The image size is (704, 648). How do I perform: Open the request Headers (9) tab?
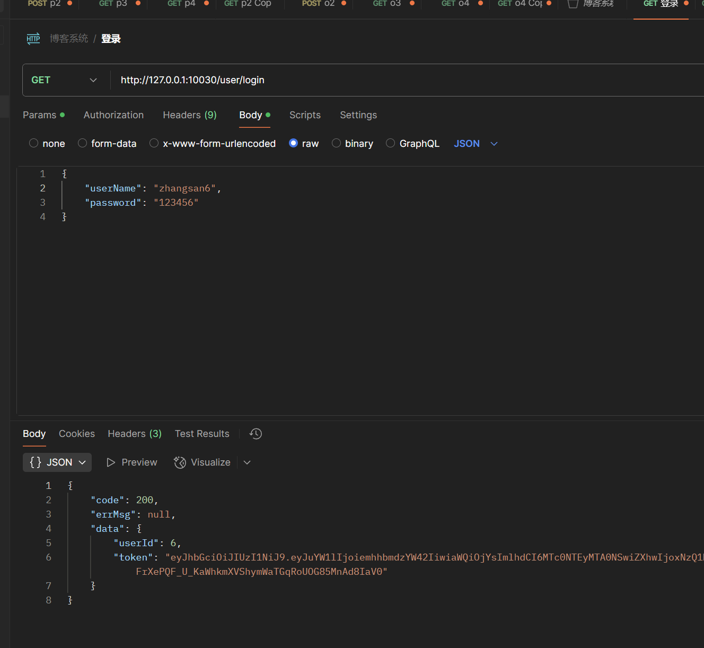(x=190, y=115)
